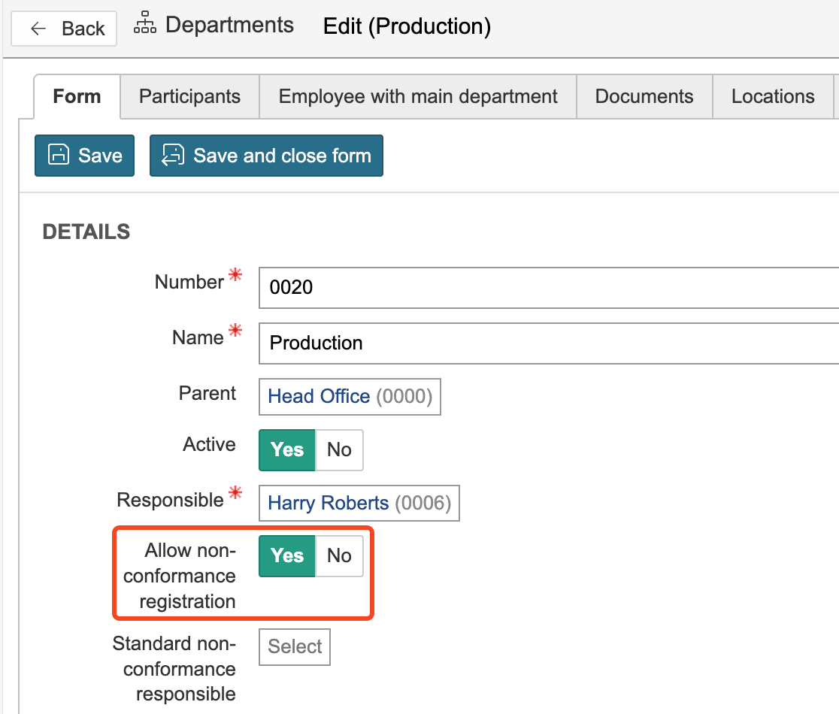Click the Departments hierarchy icon

pos(145,26)
